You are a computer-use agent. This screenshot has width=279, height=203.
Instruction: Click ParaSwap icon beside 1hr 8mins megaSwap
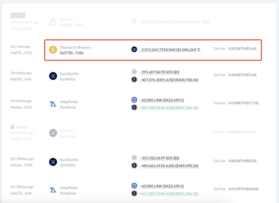click(53, 104)
